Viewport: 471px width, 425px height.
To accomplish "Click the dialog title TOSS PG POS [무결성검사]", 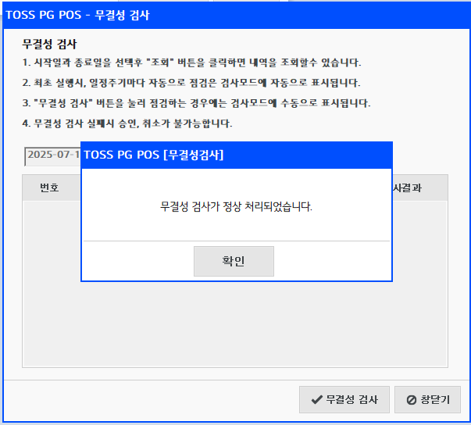I will click(154, 155).
